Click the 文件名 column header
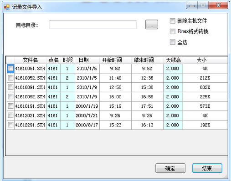This screenshot has height=181, width=231. 30,60
